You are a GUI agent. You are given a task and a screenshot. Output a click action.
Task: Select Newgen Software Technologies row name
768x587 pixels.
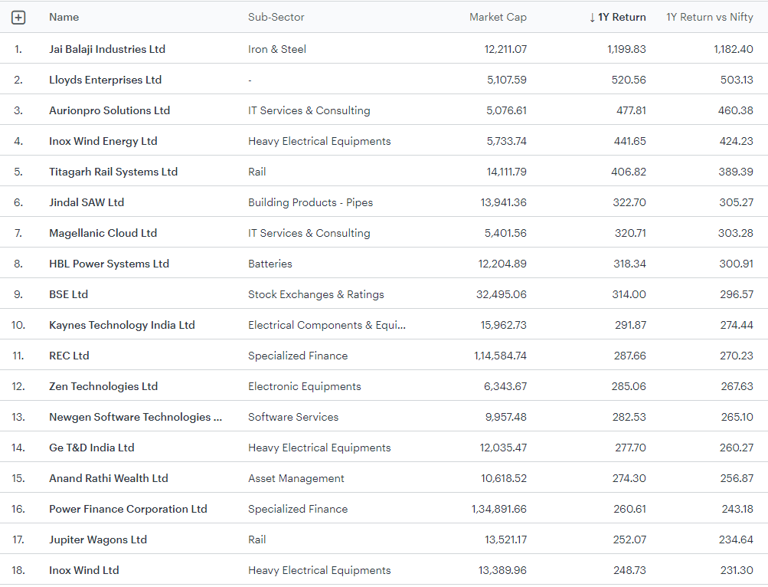point(136,417)
